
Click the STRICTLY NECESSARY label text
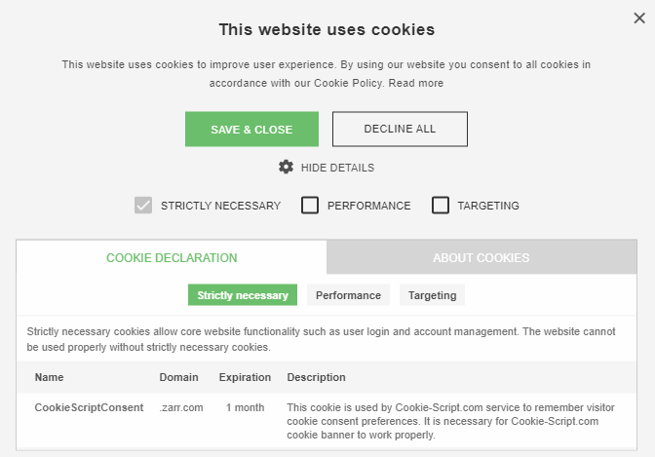click(x=220, y=206)
